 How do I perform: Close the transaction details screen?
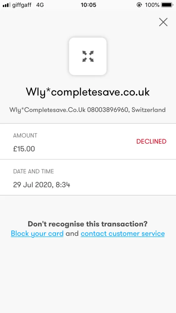click(x=163, y=22)
